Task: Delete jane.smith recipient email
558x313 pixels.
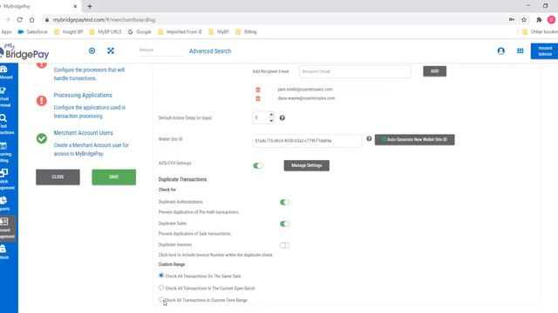Action: (x=258, y=90)
